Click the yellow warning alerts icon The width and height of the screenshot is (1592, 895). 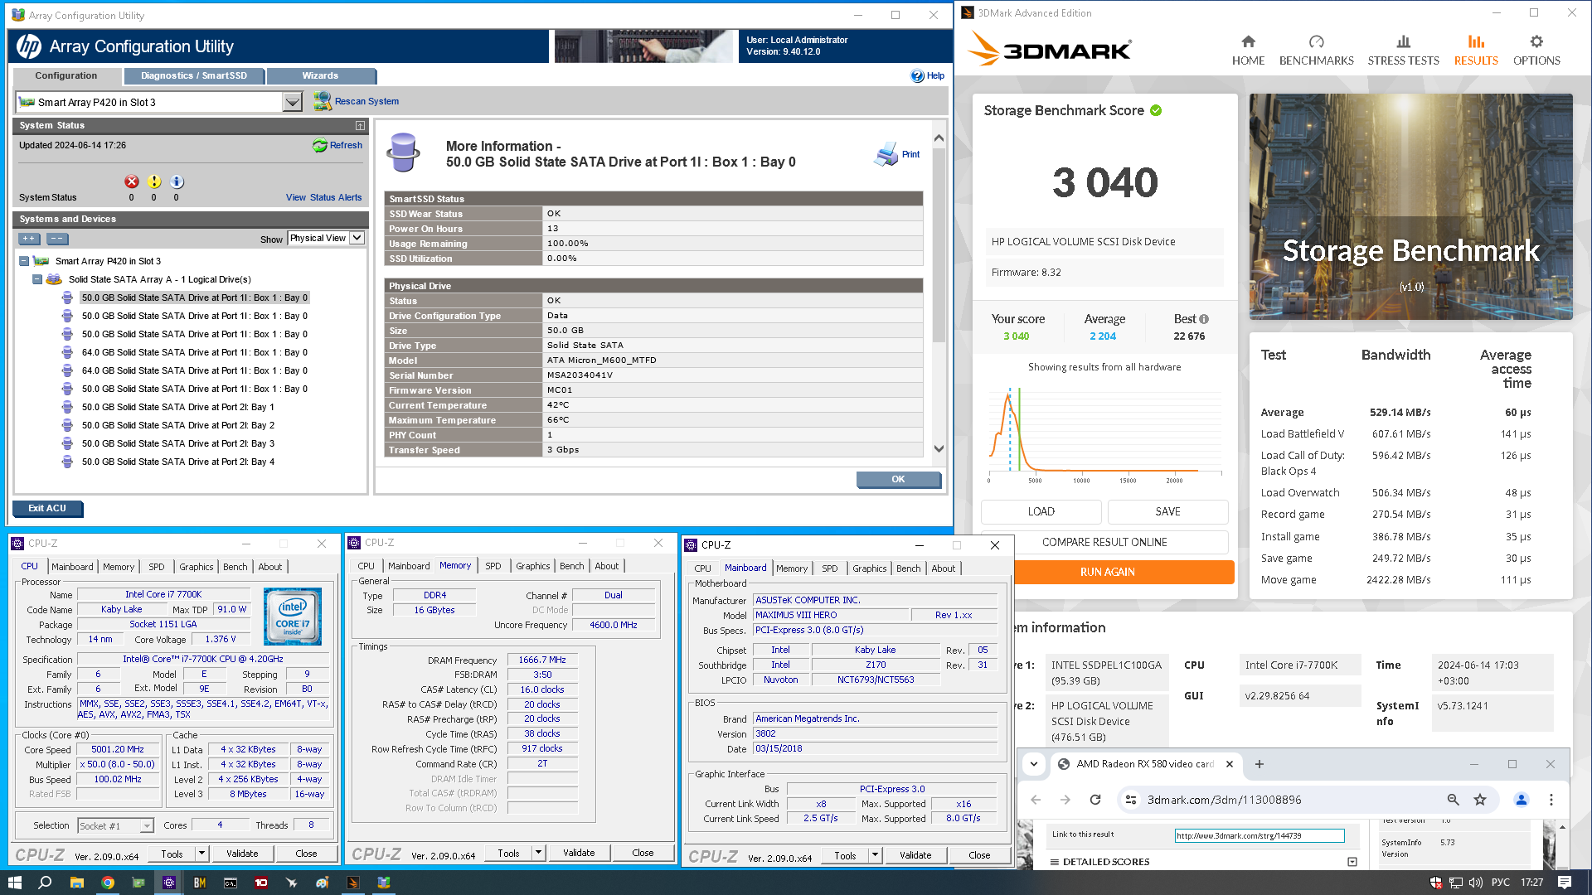[x=153, y=181]
